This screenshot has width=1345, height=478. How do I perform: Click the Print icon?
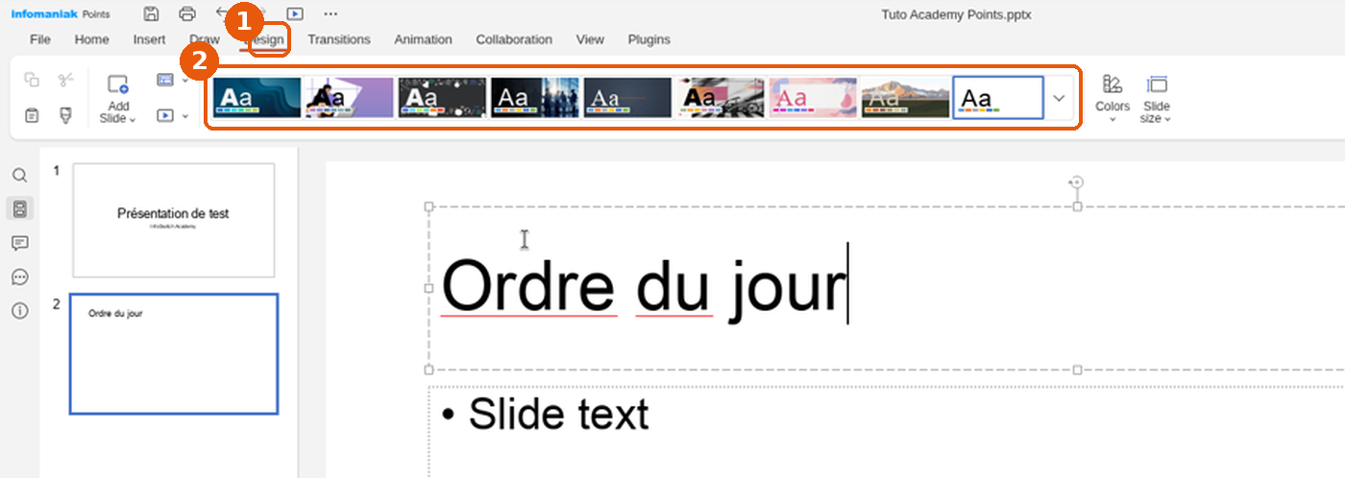pos(187,13)
